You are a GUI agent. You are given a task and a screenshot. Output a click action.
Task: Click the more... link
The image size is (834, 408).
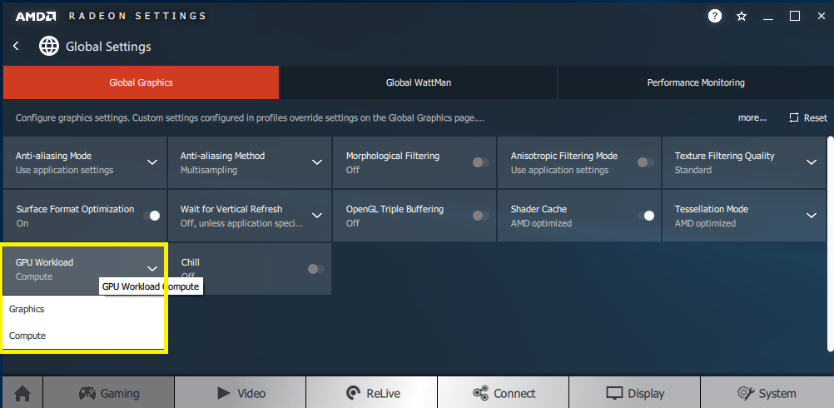[752, 117]
